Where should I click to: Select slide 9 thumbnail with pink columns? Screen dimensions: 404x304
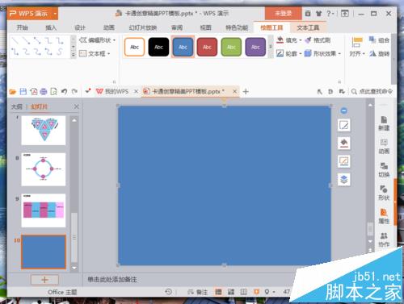pos(44,210)
